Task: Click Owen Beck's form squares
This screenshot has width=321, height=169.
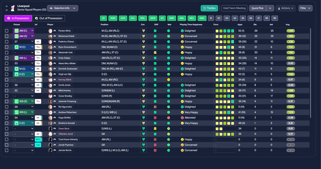Action: pyautogui.click(x=225, y=129)
